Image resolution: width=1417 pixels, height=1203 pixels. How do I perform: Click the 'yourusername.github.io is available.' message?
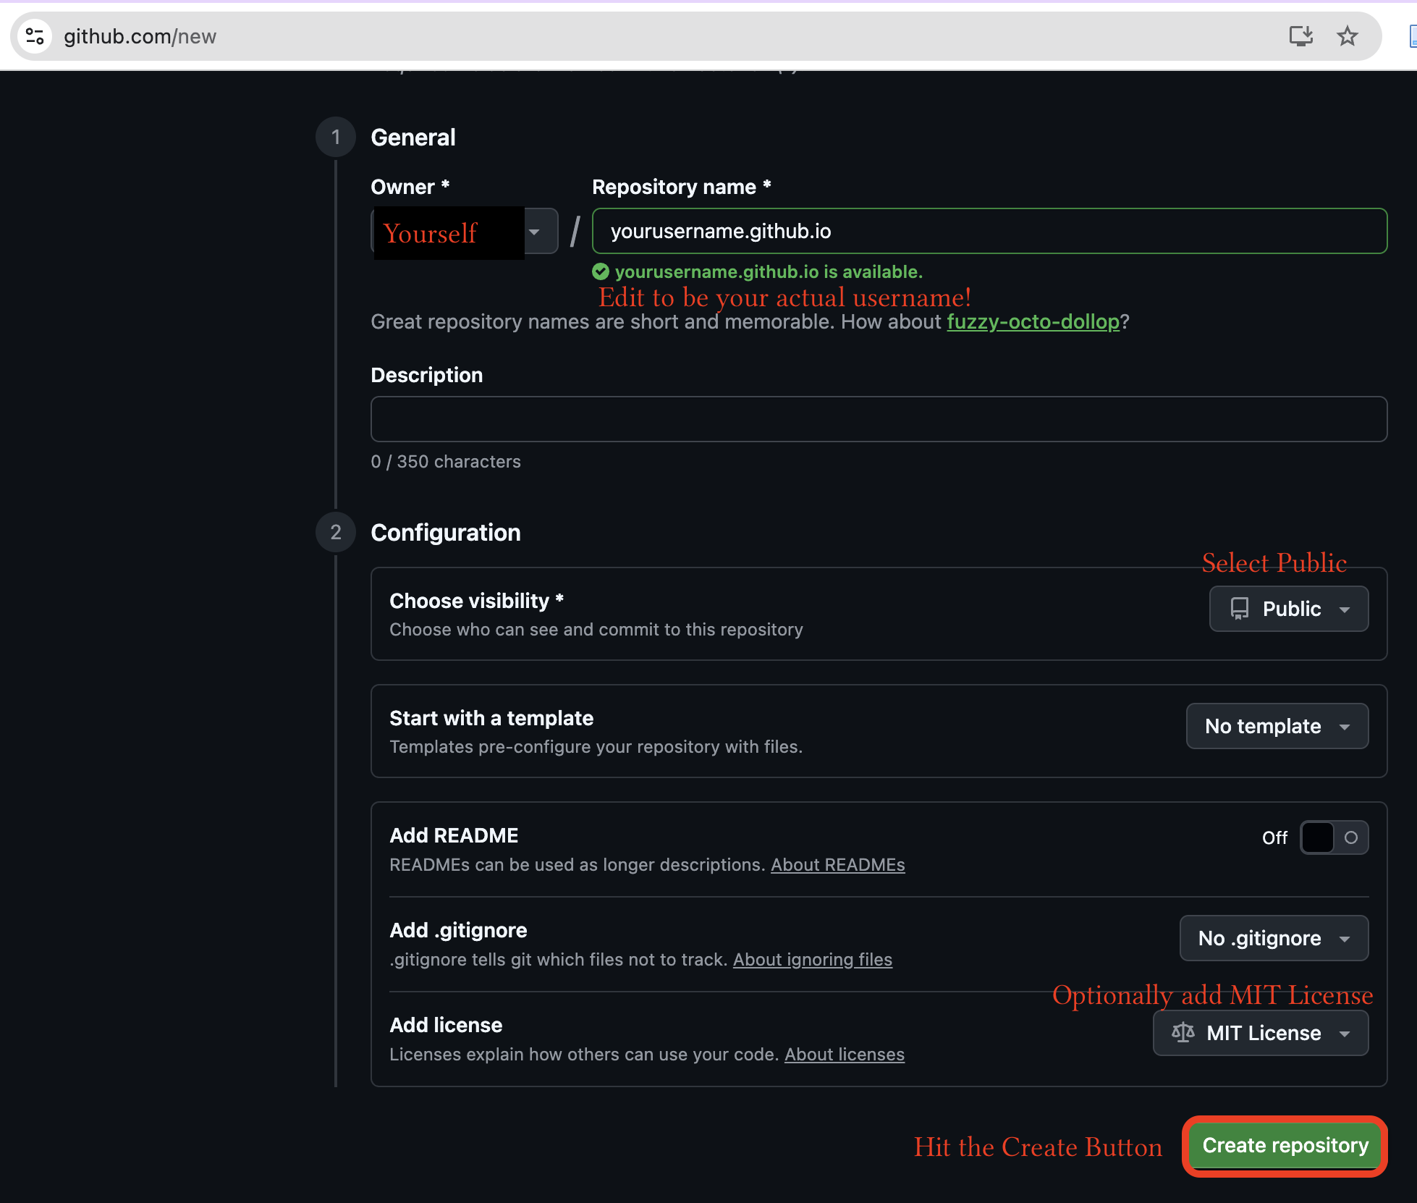pos(769,272)
